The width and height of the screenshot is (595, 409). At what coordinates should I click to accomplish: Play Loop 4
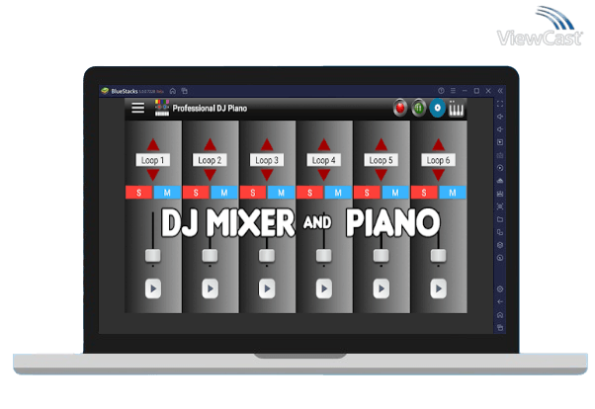(x=323, y=288)
